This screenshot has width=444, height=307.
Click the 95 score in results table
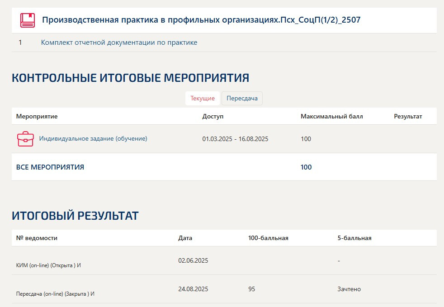pyautogui.click(x=252, y=289)
